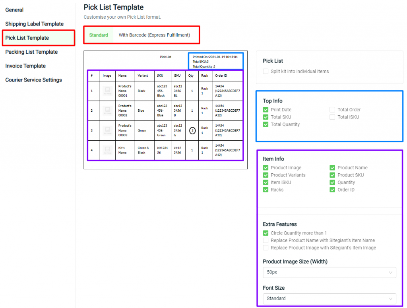The width and height of the screenshot is (407, 308).
Task: Enable Replace Product Name with Sitegiant's Item Name
Action: pyautogui.click(x=265, y=240)
